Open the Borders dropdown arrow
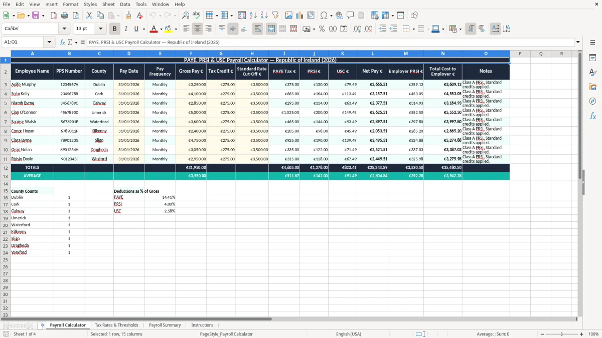The height and width of the screenshot is (338, 602). click(413, 29)
